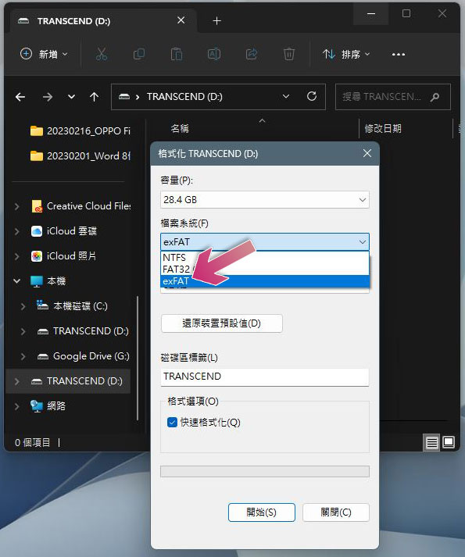Expand Google Drive (G:) tree node
The image size is (465, 557).
tap(23, 356)
